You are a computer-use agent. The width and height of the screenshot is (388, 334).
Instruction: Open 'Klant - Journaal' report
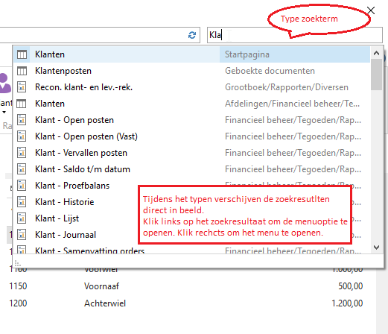pos(66,235)
